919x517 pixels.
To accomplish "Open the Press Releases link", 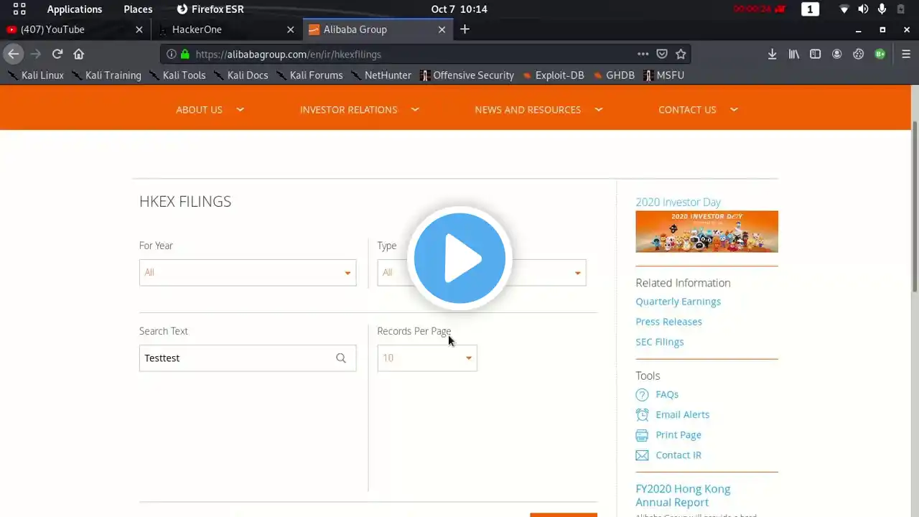I will (668, 322).
